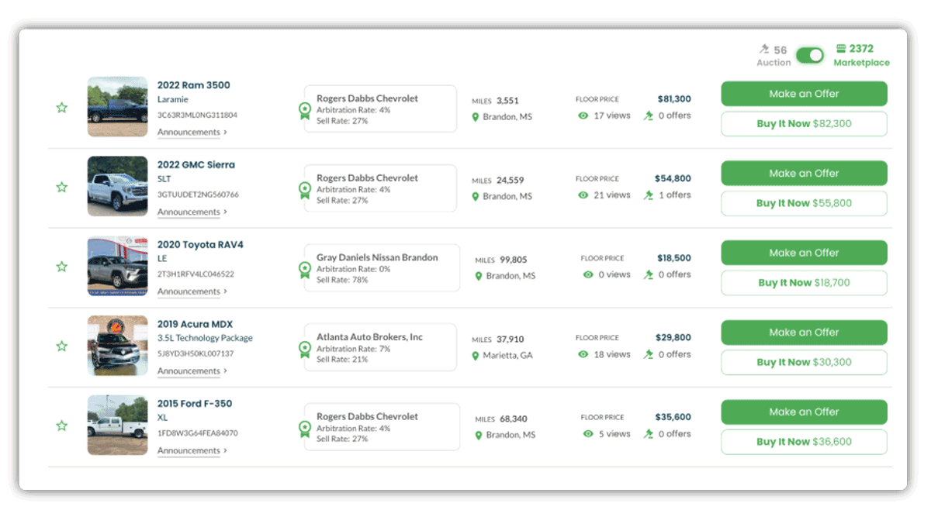Open Announcements under the 2019 Acura MDX
The width and height of the screenshot is (931, 517).
[190, 371]
